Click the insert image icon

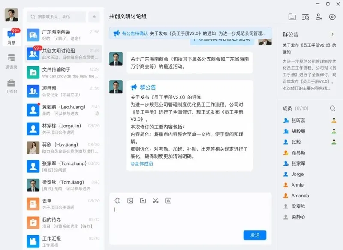pyautogui.click(x=130, y=200)
